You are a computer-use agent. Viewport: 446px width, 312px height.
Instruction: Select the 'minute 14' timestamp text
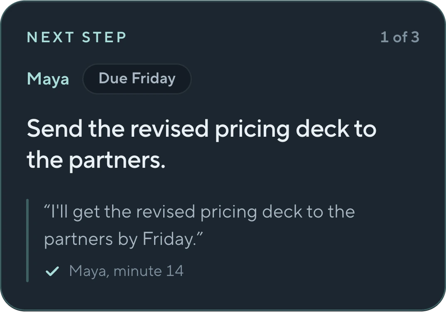click(149, 271)
